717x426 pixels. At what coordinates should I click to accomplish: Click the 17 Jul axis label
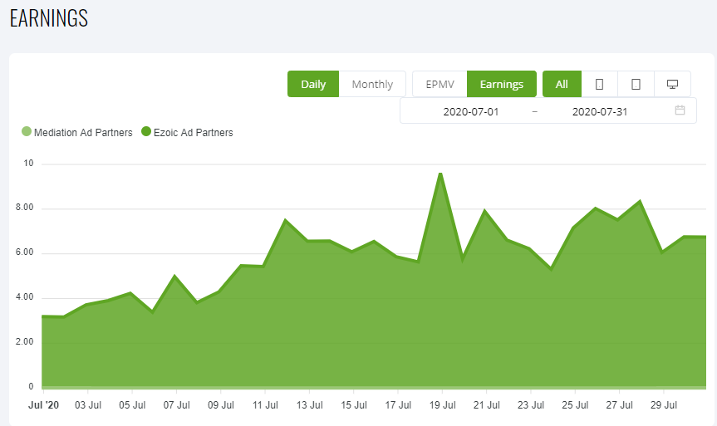(398, 405)
